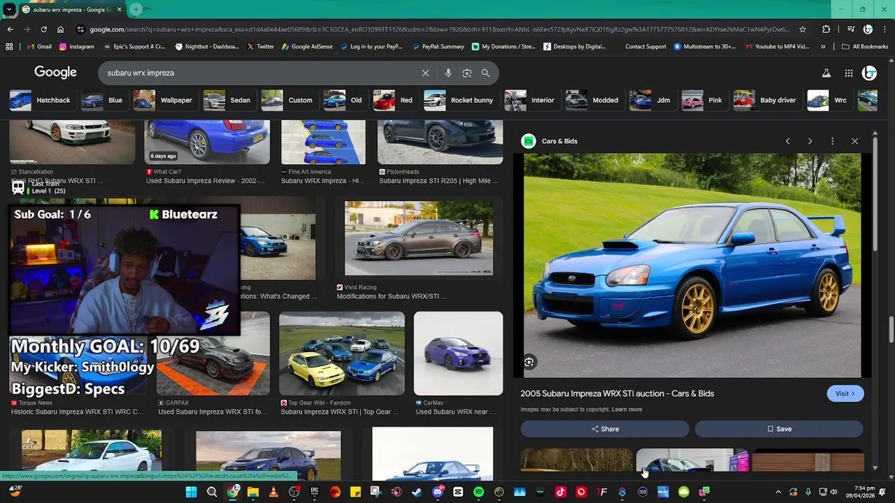The height and width of the screenshot is (503, 895).
Task: Open Search Labs flask icon
Action: (x=826, y=73)
